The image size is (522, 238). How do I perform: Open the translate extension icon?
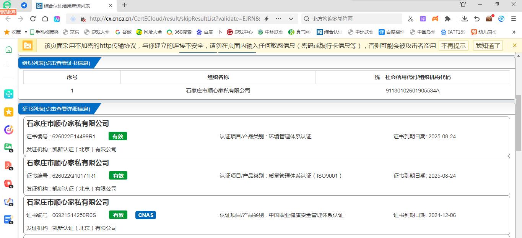(x=423, y=19)
